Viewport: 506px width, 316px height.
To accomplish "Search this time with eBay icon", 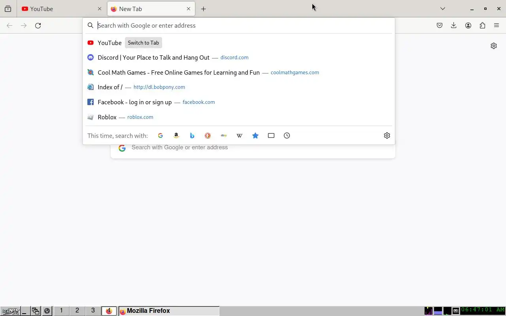I will tap(224, 135).
